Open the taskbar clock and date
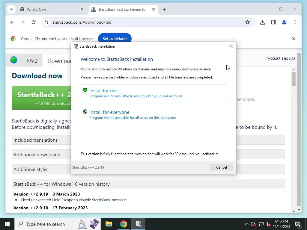Screen dimensions: 307x230 tap(281, 224)
